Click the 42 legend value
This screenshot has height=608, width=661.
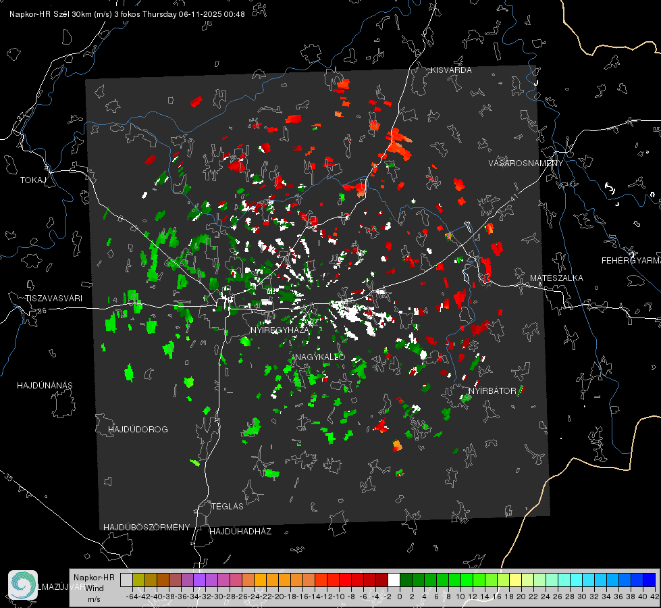tap(654, 597)
